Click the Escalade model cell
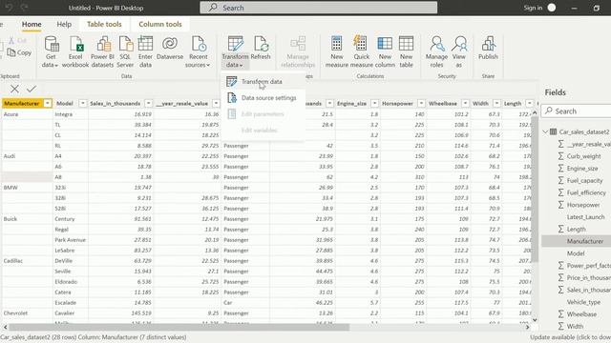This screenshot has height=343, width=611. (x=71, y=303)
